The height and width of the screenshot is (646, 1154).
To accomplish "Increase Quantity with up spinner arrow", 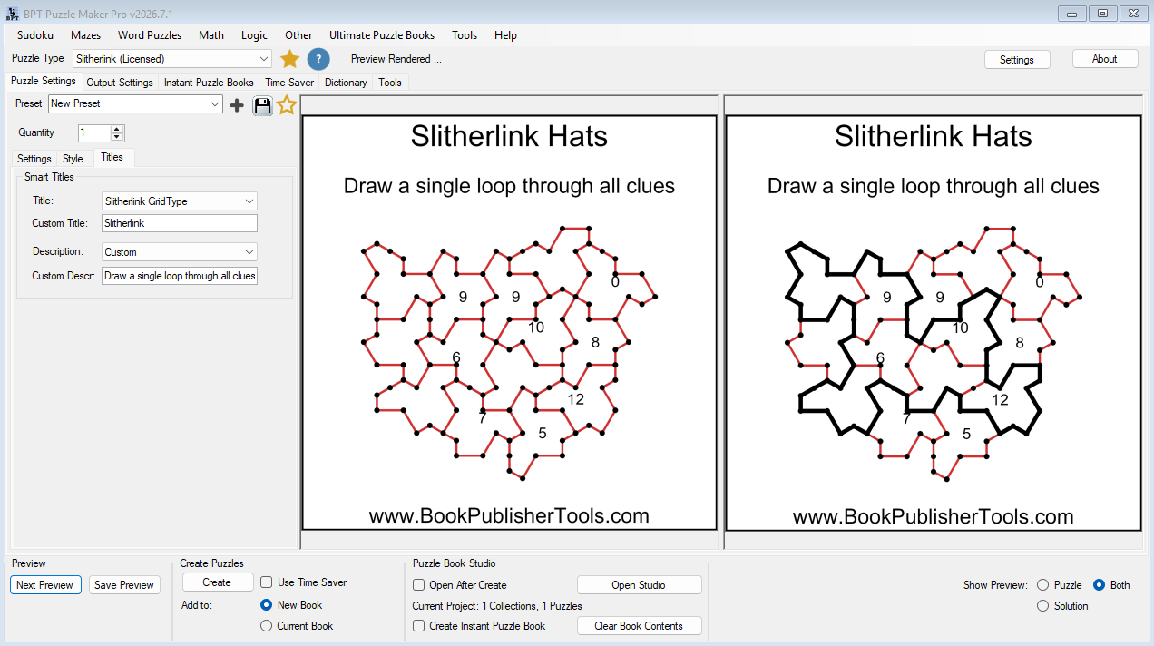I will click(x=117, y=129).
